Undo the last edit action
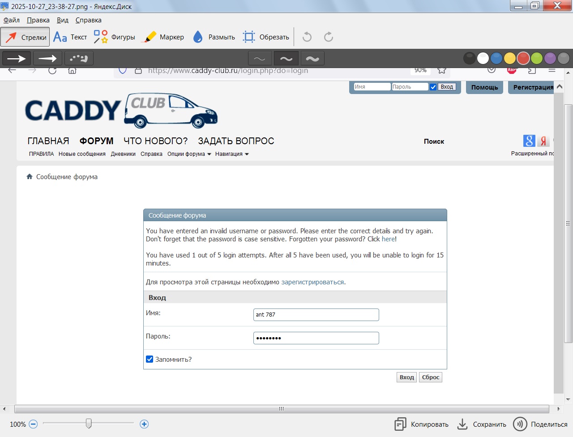The height and width of the screenshot is (437, 573). 307,37
